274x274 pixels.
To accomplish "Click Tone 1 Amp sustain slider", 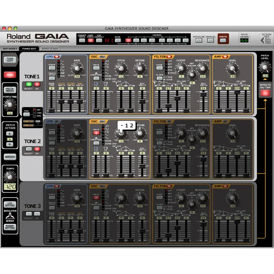I will coord(237,92).
